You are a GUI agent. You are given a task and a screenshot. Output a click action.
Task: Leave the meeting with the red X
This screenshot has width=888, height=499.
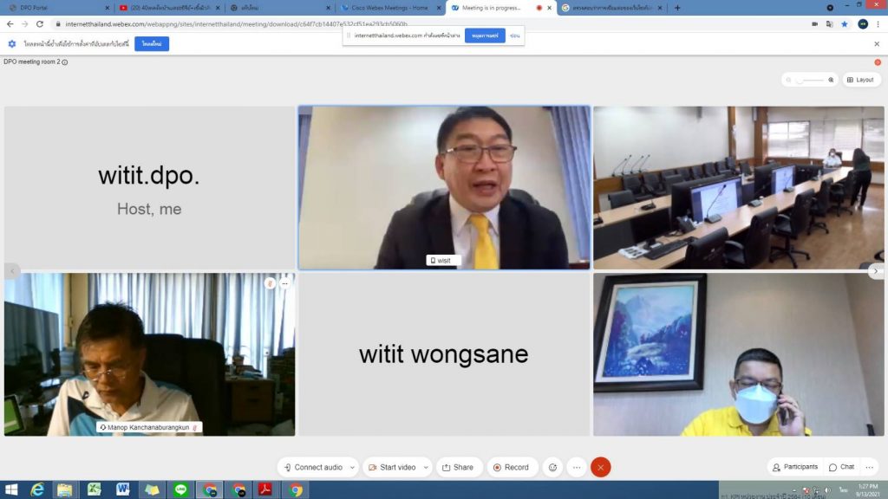(x=600, y=467)
